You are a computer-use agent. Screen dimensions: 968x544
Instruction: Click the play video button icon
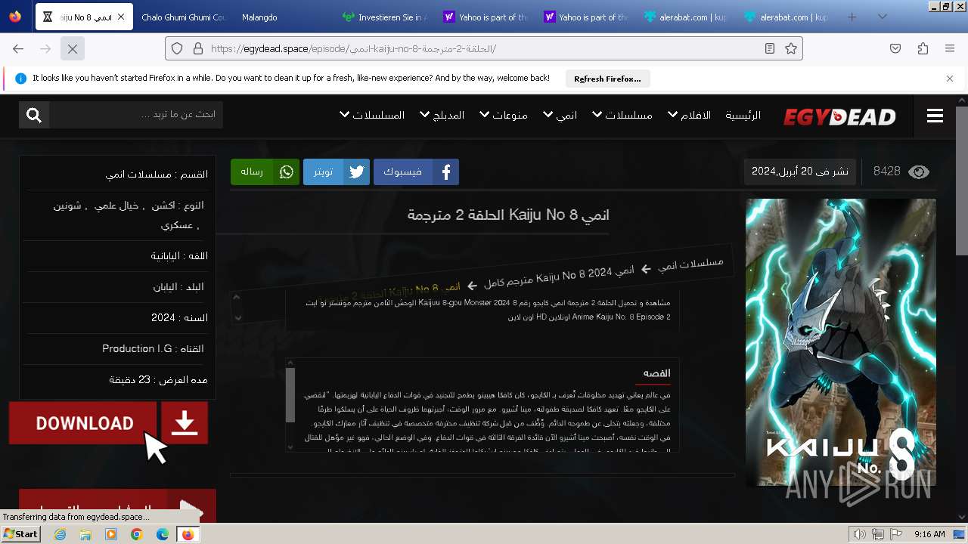tap(191, 509)
